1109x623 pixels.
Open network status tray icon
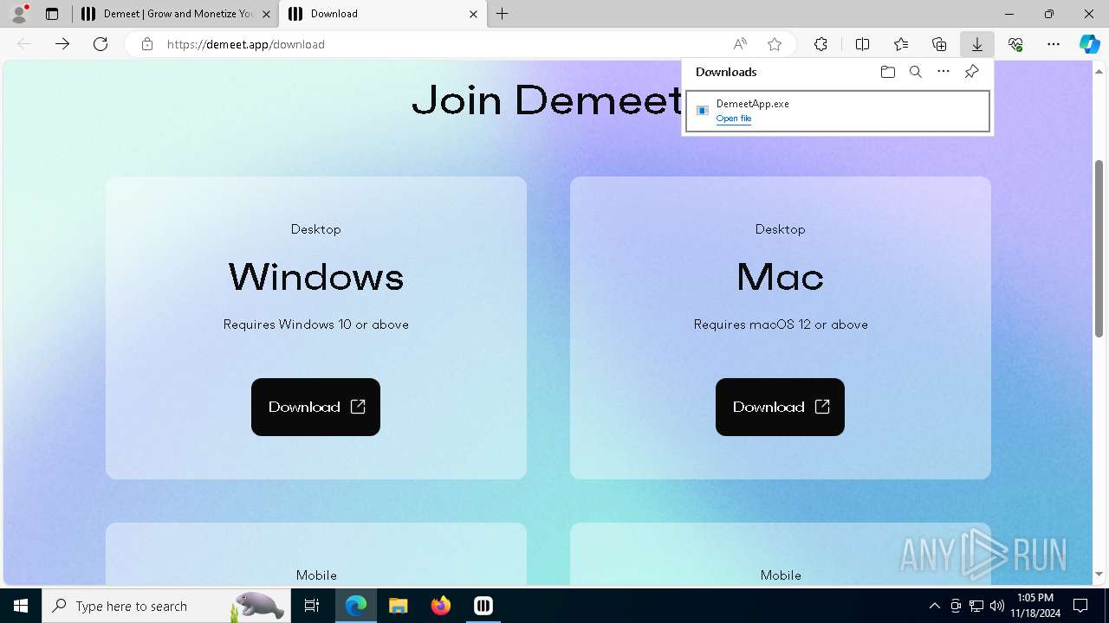[x=976, y=606]
